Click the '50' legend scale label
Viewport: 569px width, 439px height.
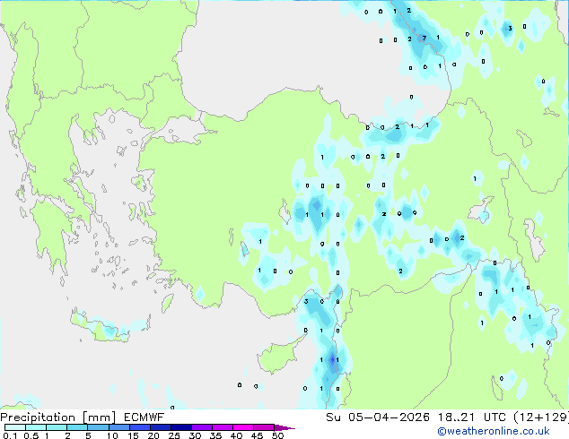pyautogui.click(x=277, y=435)
